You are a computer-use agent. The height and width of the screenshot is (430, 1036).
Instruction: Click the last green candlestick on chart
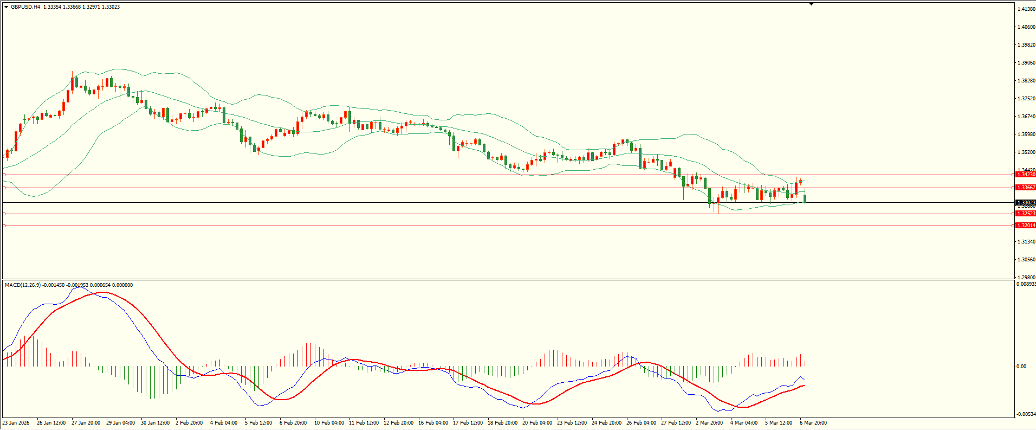[805, 198]
